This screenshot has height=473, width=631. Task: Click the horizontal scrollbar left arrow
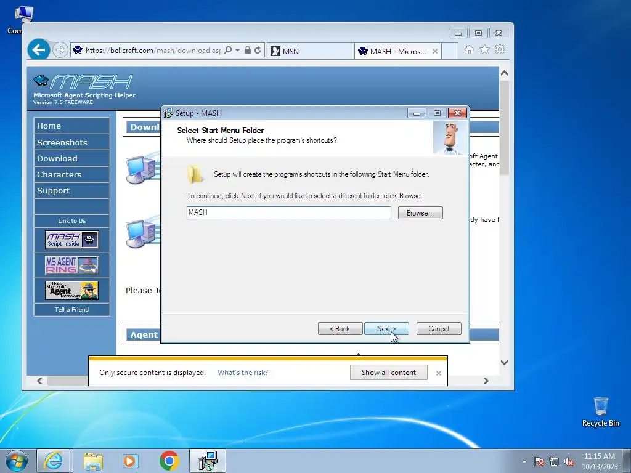click(x=40, y=381)
